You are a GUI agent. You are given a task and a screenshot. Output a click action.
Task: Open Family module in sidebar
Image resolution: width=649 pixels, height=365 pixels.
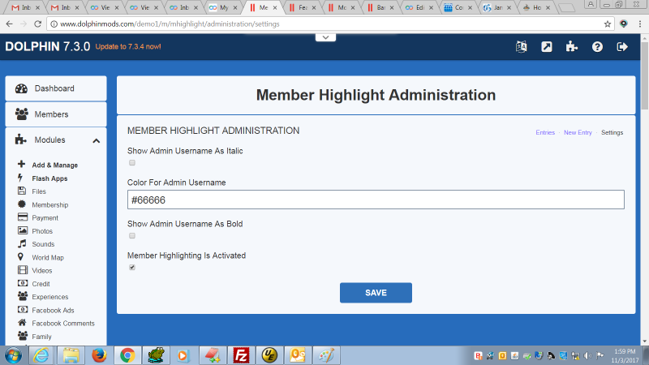coord(42,337)
